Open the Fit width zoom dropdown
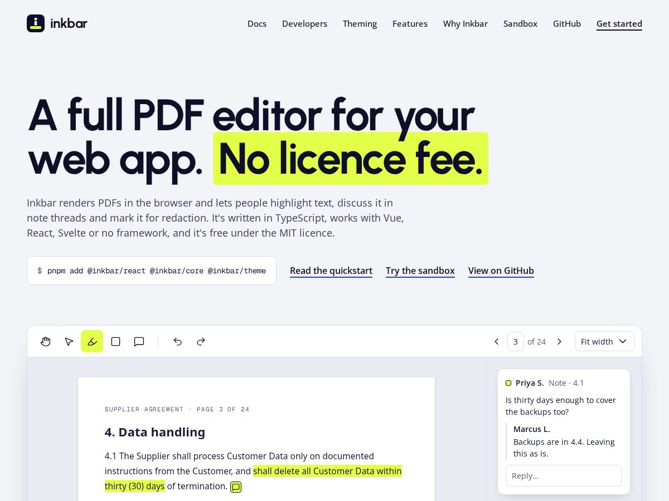 604,341
